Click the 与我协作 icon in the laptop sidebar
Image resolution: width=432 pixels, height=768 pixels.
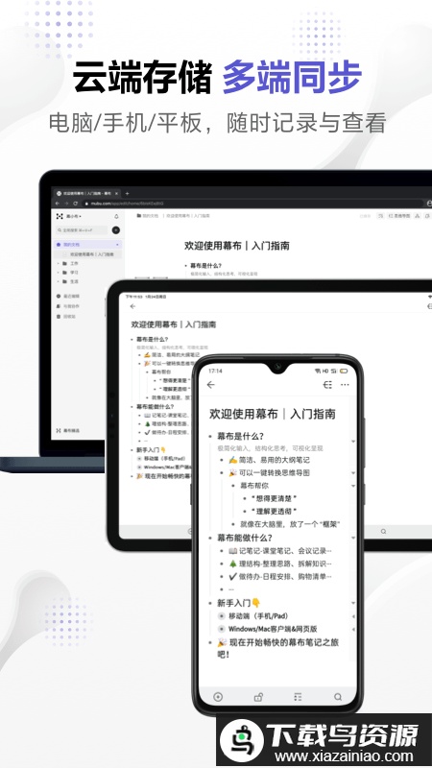tap(59, 306)
